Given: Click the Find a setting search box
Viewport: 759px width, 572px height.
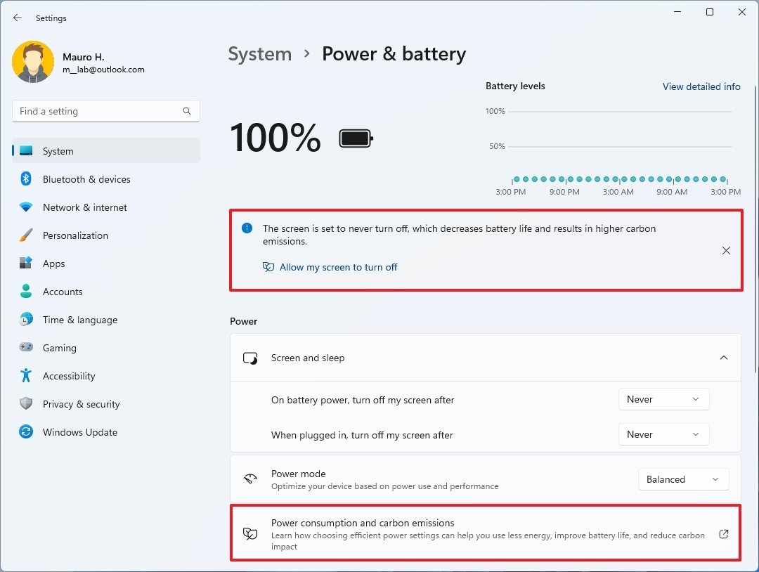Looking at the screenshot, I should (98, 111).
